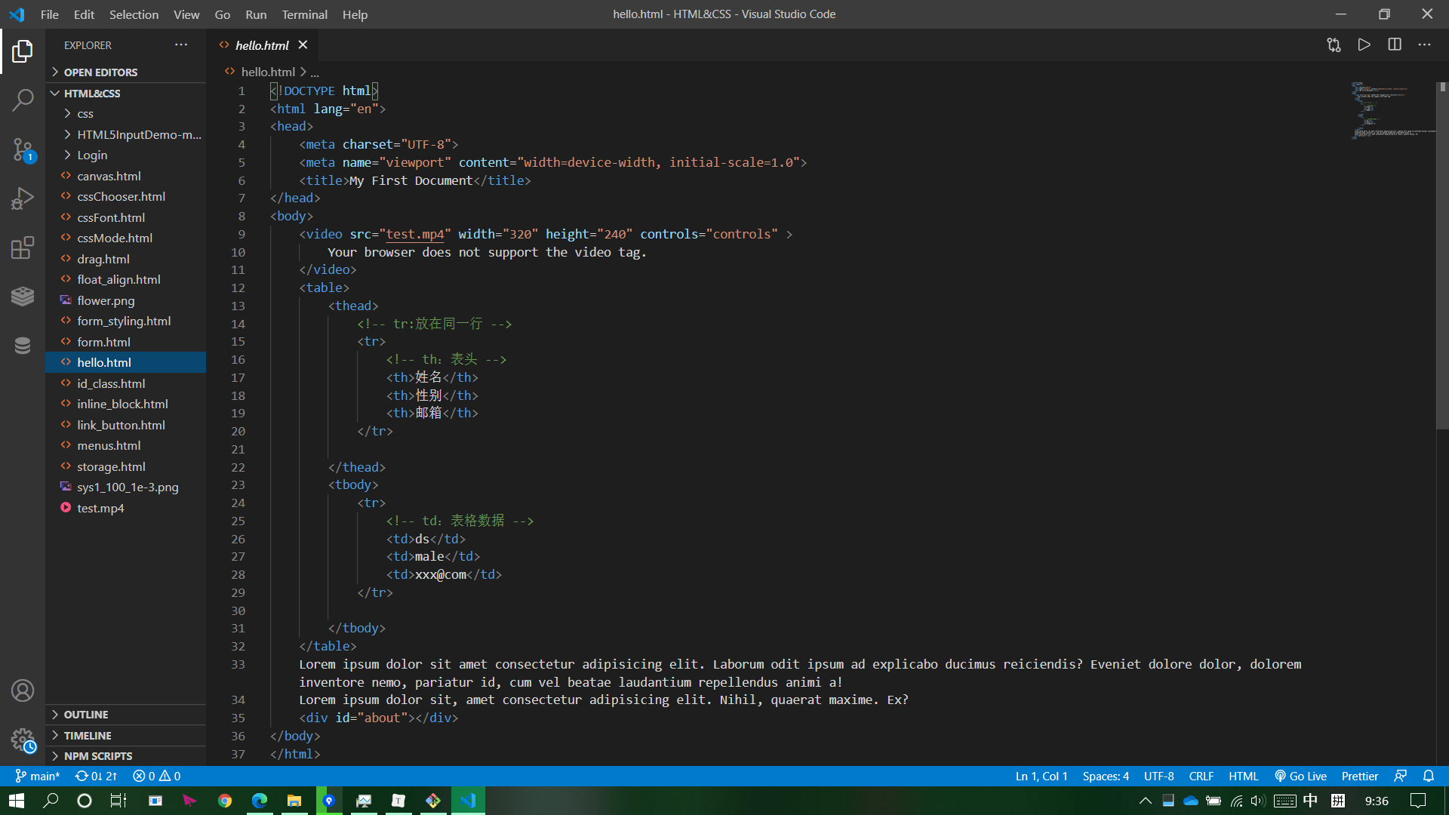1449x815 pixels.
Task: Open the Source Control view
Action: (x=23, y=149)
